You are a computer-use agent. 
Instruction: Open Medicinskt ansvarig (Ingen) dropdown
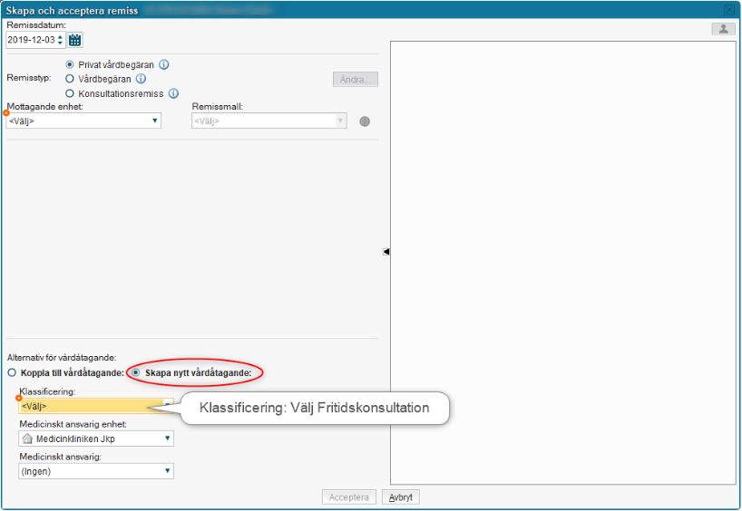click(96, 471)
